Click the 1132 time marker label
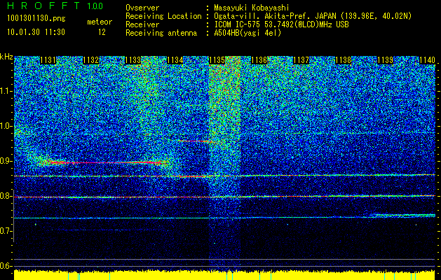Screen dimensions: 441x280 (90, 60)
